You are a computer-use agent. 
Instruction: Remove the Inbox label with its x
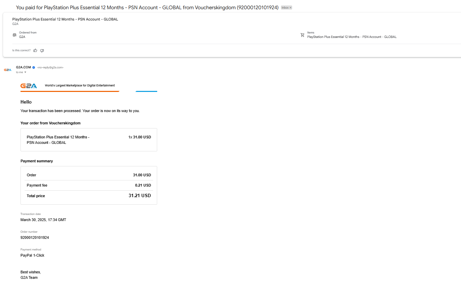(290, 8)
